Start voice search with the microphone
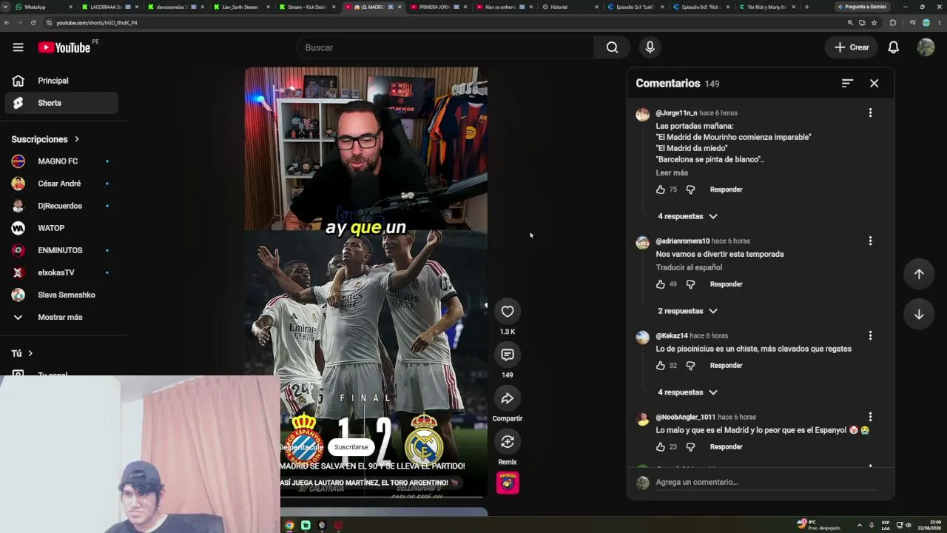This screenshot has height=533, width=947. pos(650,47)
